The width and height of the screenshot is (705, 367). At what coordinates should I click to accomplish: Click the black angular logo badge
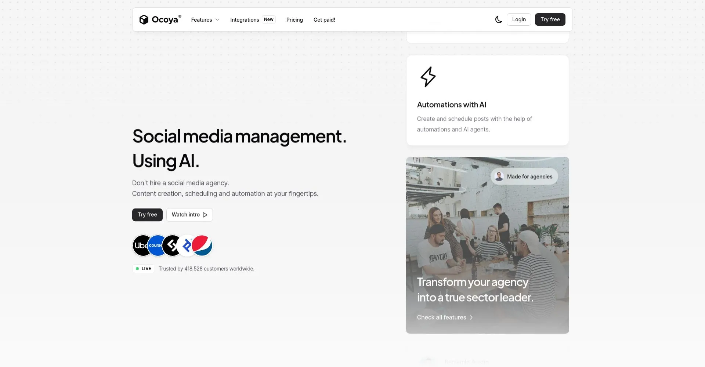(x=170, y=246)
